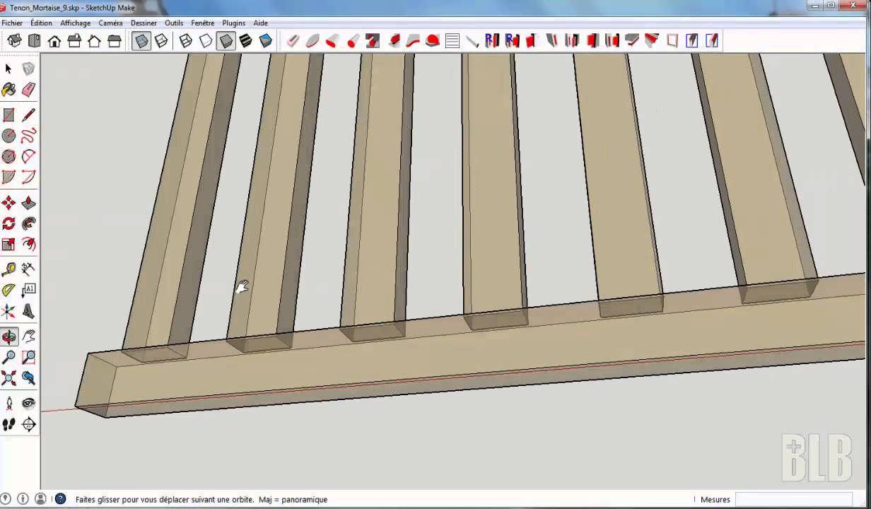871x509 pixels.
Task: Select the Polygon tool
Action: [8, 156]
